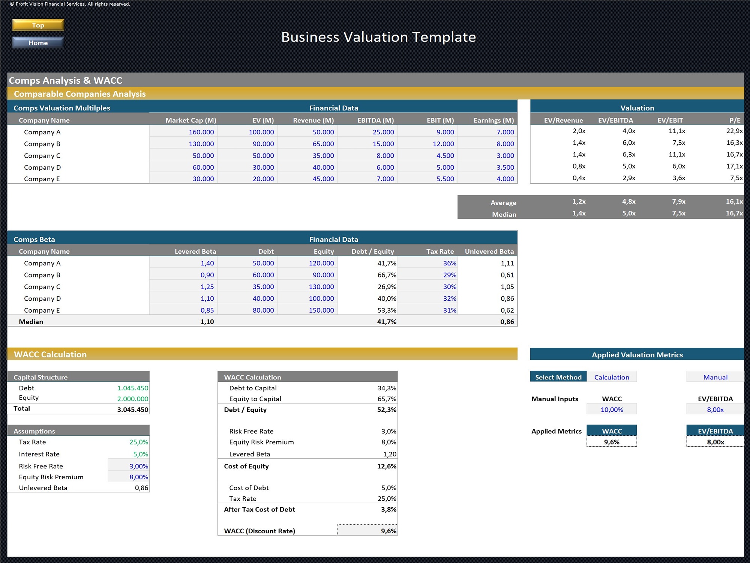Viewport: 750px width, 563px height.
Task: Select Median Unlevered Beta 0,86 cell
Action: point(487,322)
